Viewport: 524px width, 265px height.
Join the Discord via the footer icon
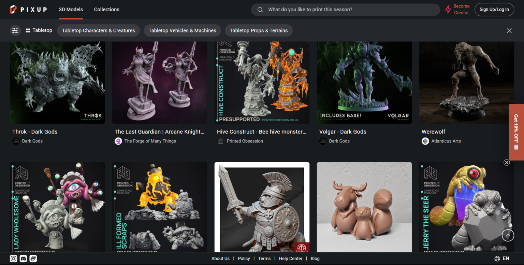[x=23, y=259]
